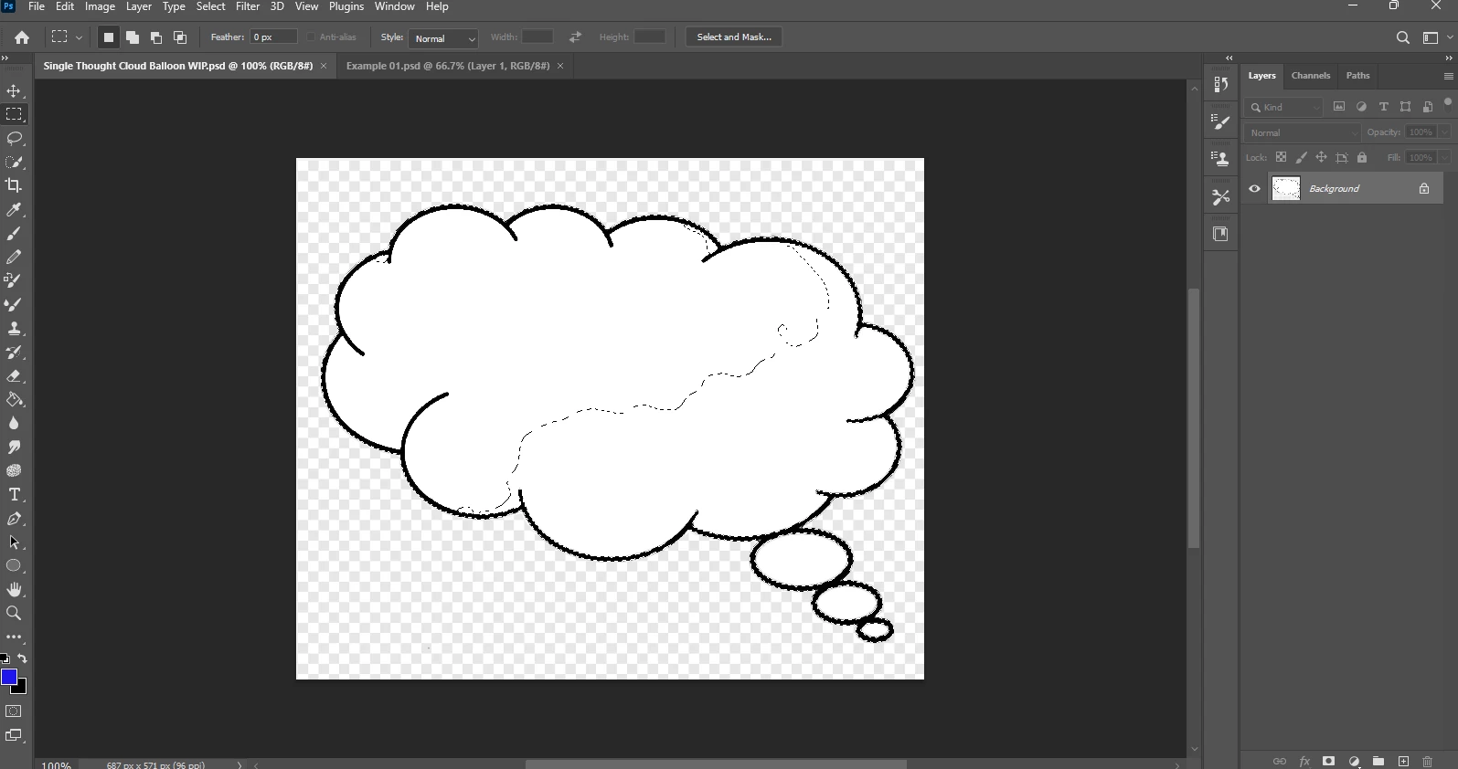Viewport: 1458px width, 769px height.
Task: Select the Quick Selection tool
Action: click(14, 162)
